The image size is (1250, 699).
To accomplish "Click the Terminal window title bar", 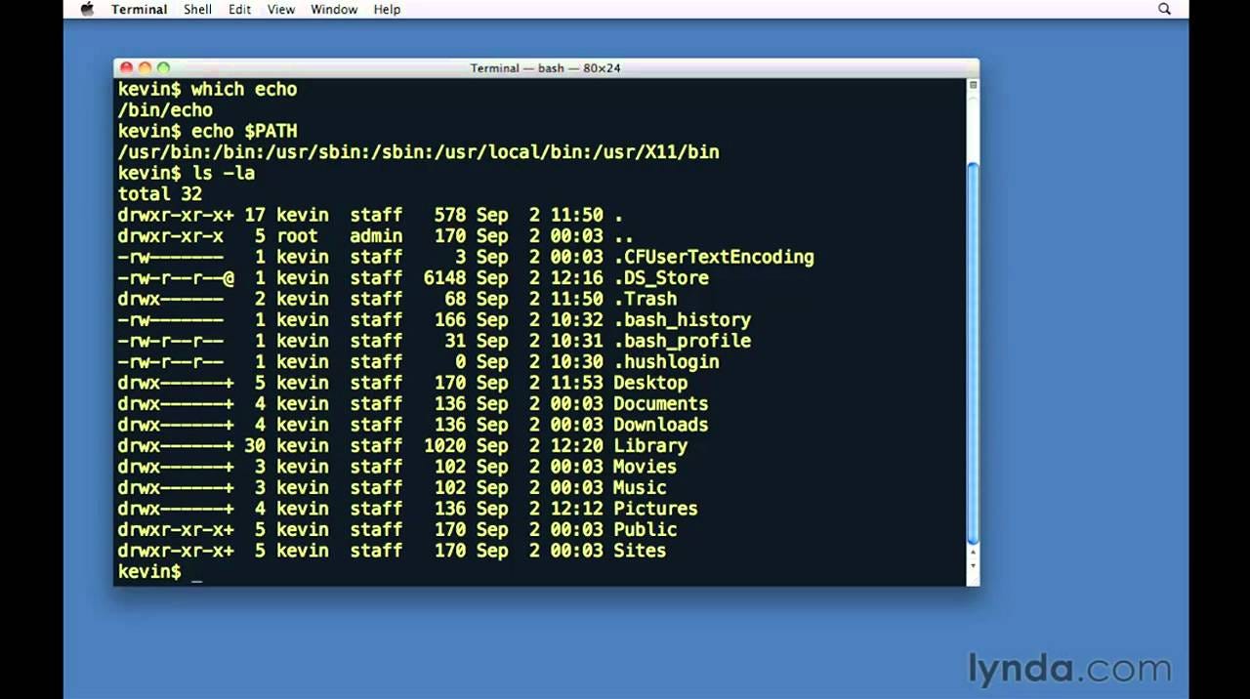I will [x=544, y=67].
